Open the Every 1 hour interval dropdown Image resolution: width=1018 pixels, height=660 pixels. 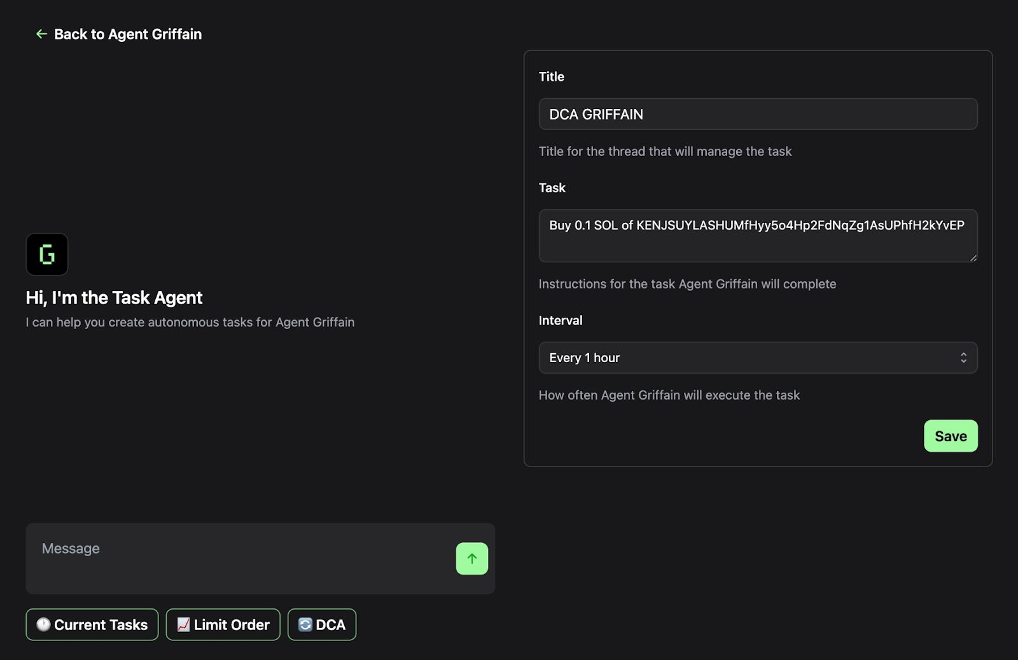tap(758, 358)
